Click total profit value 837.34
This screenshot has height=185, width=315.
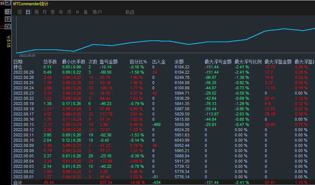(x=106, y=182)
